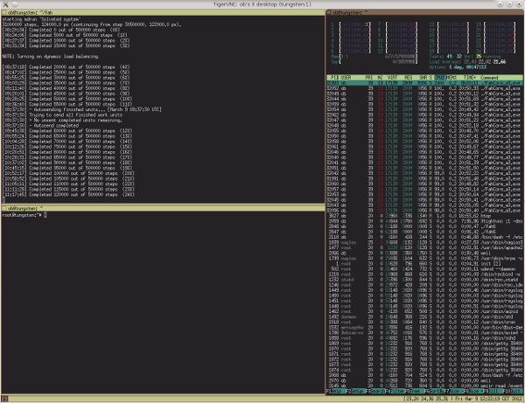Image resolution: width=525 pixels, height=403 pixels.
Task: Sort by MEM% column header
Action: point(451,77)
